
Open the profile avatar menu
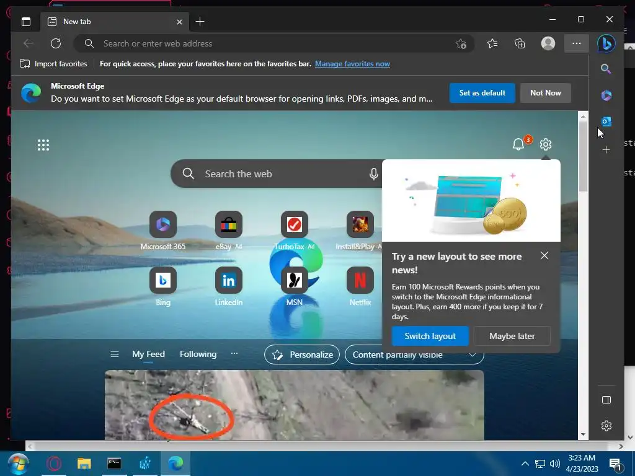(548, 43)
